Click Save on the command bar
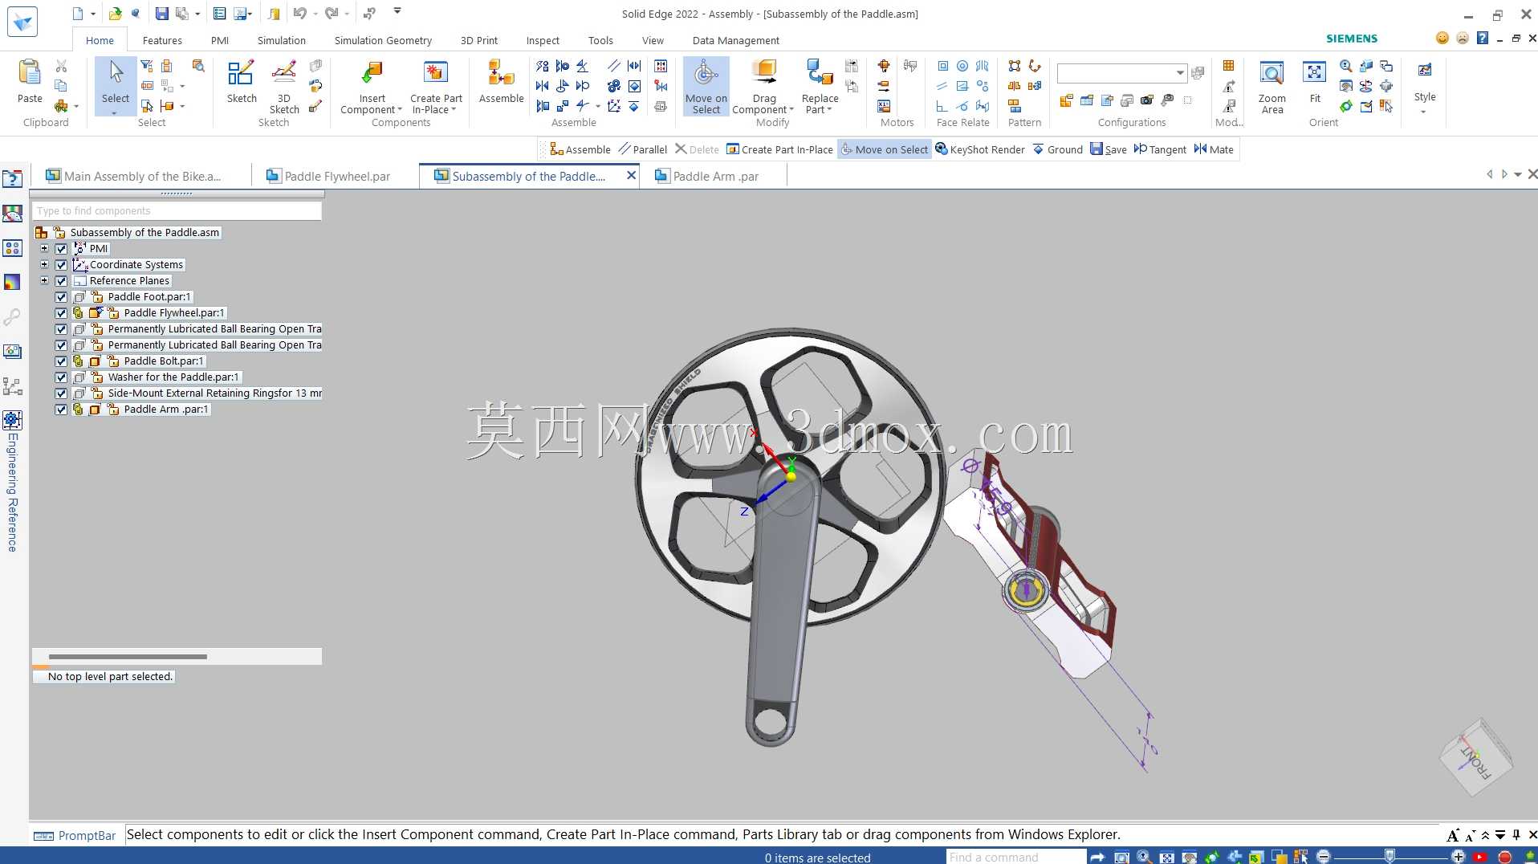The height and width of the screenshot is (864, 1538). click(1108, 149)
